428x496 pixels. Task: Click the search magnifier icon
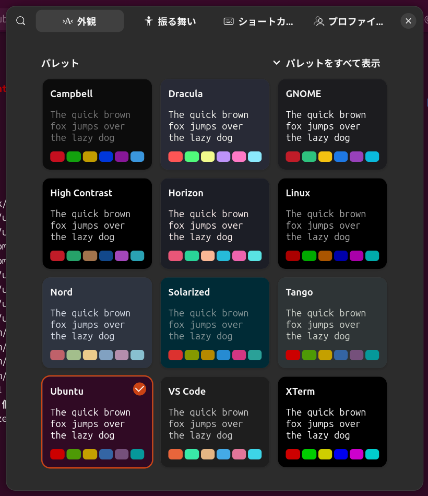click(21, 21)
